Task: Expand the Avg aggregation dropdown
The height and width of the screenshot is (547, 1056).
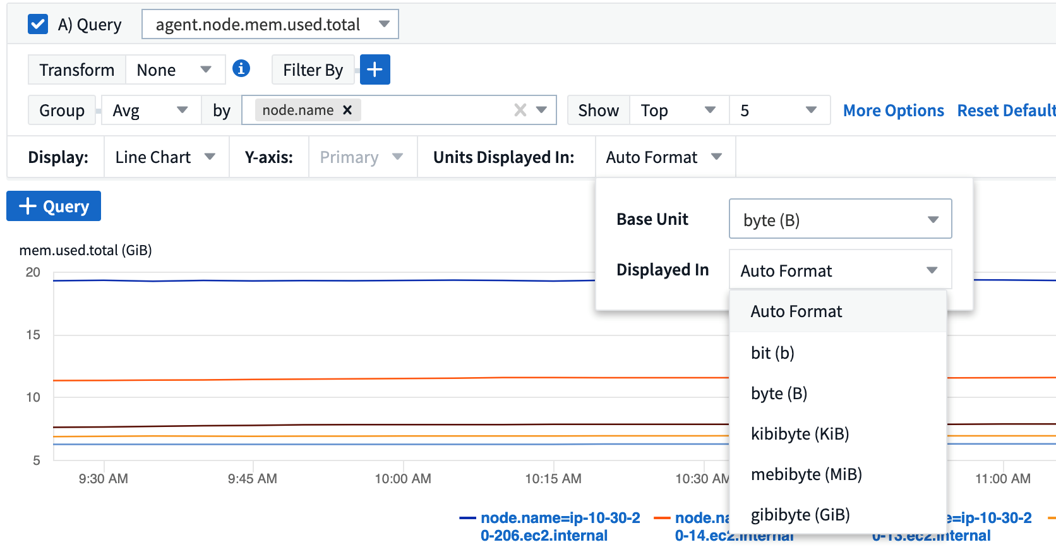Action: click(150, 110)
